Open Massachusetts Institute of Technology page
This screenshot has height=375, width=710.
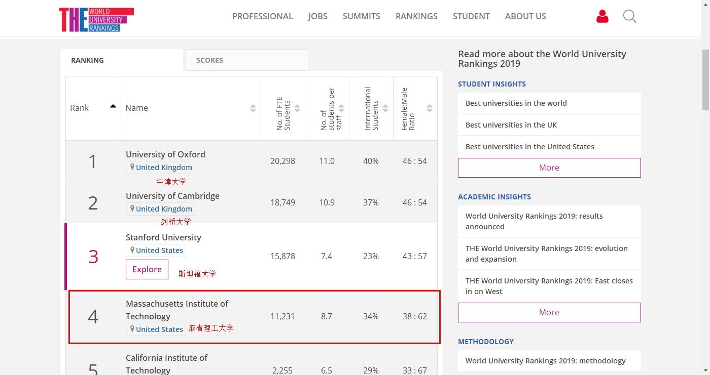coord(177,310)
